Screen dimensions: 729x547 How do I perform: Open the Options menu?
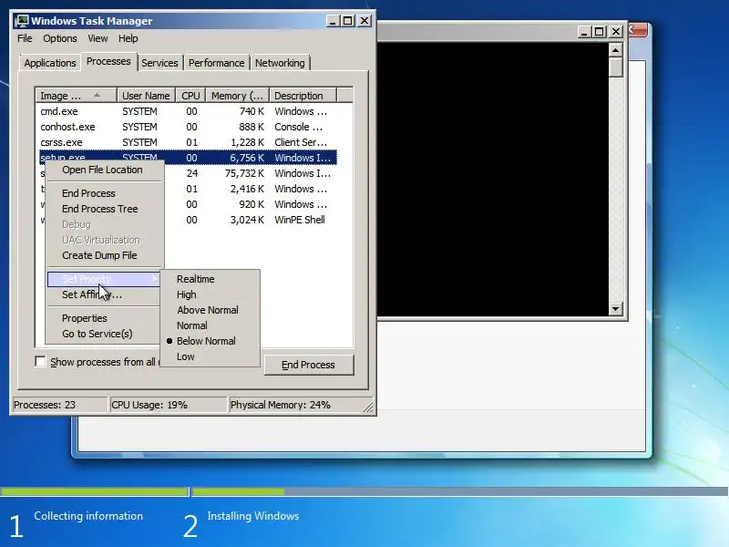[60, 38]
